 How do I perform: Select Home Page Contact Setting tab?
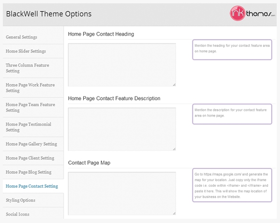[32, 186]
